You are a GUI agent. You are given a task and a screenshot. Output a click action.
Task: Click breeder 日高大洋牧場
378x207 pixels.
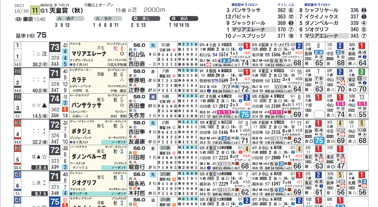[117, 64]
